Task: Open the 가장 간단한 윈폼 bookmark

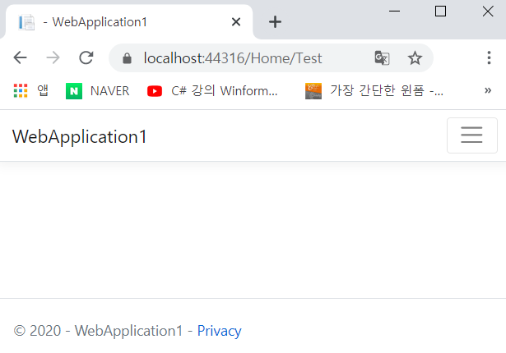Action: [x=374, y=91]
